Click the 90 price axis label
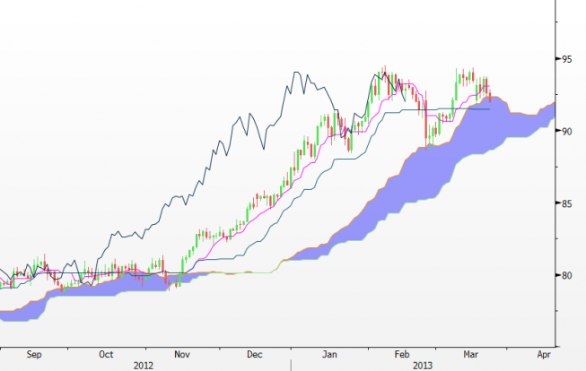This screenshot has width=586, height=371. pos(567,132)
